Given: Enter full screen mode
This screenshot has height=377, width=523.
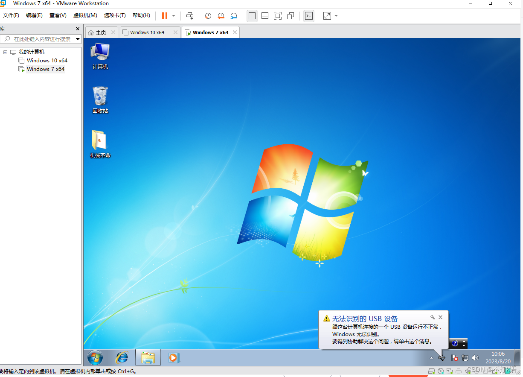Looking at the screenshot, I should coord(278,16).
